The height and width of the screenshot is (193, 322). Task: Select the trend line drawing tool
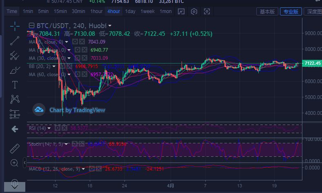[15, 41]
